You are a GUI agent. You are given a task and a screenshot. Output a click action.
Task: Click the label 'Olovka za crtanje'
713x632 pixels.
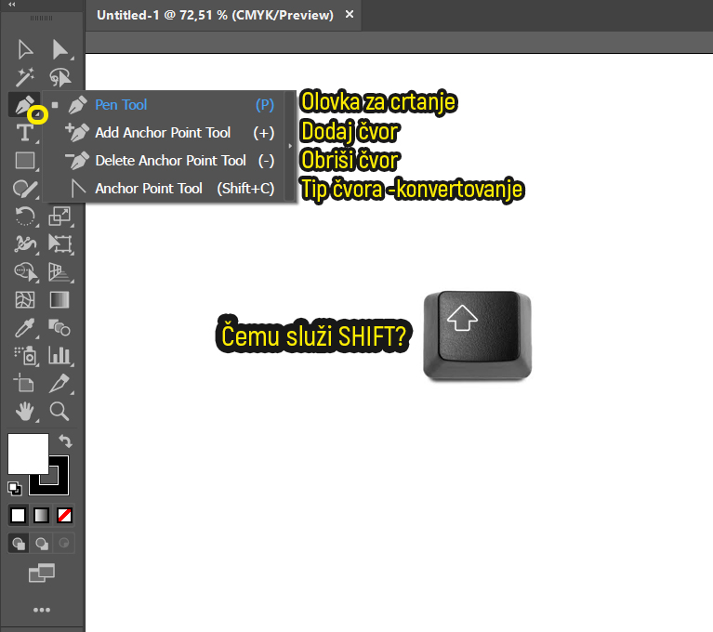pos(378,102)
